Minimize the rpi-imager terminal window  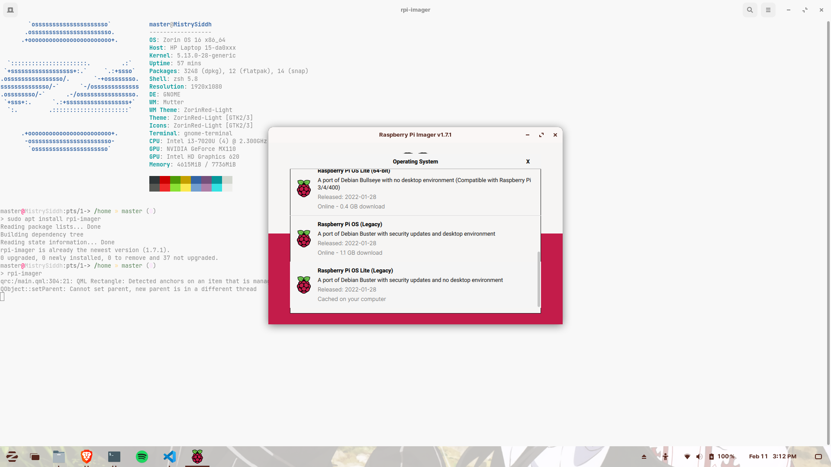click(x=789, y=10)
